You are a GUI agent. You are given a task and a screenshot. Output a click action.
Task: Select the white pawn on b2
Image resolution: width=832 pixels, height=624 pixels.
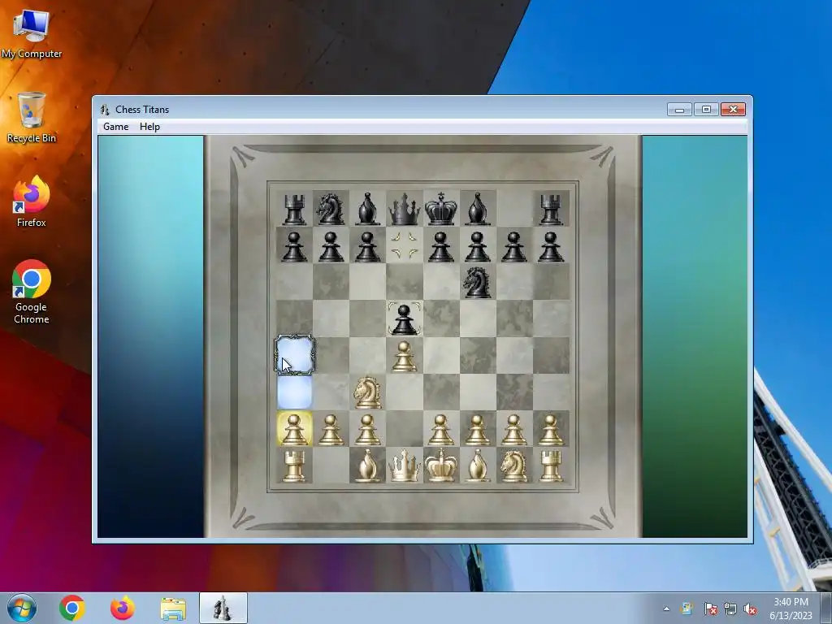(x=331, y=429)
